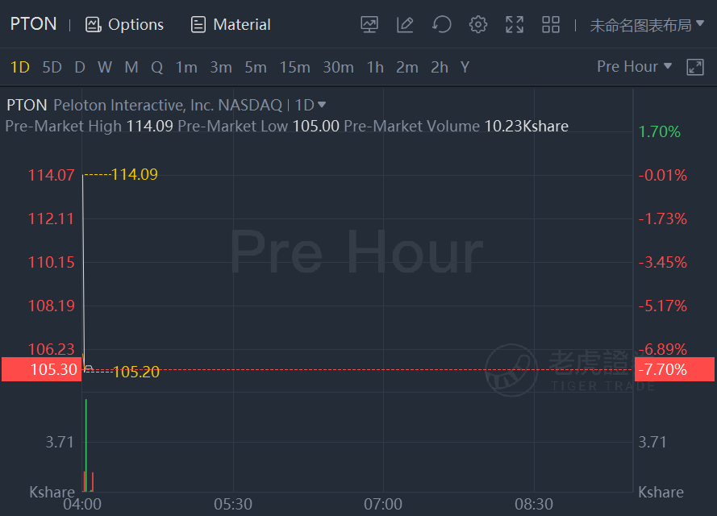The image size is (717, 516).
Task: Click the refresh chart icon
Action: click(x=441, y=25)
